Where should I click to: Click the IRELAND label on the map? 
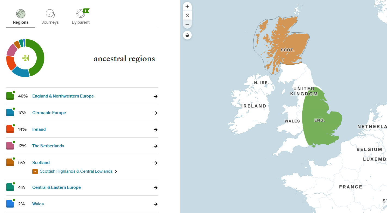[254, 106]
